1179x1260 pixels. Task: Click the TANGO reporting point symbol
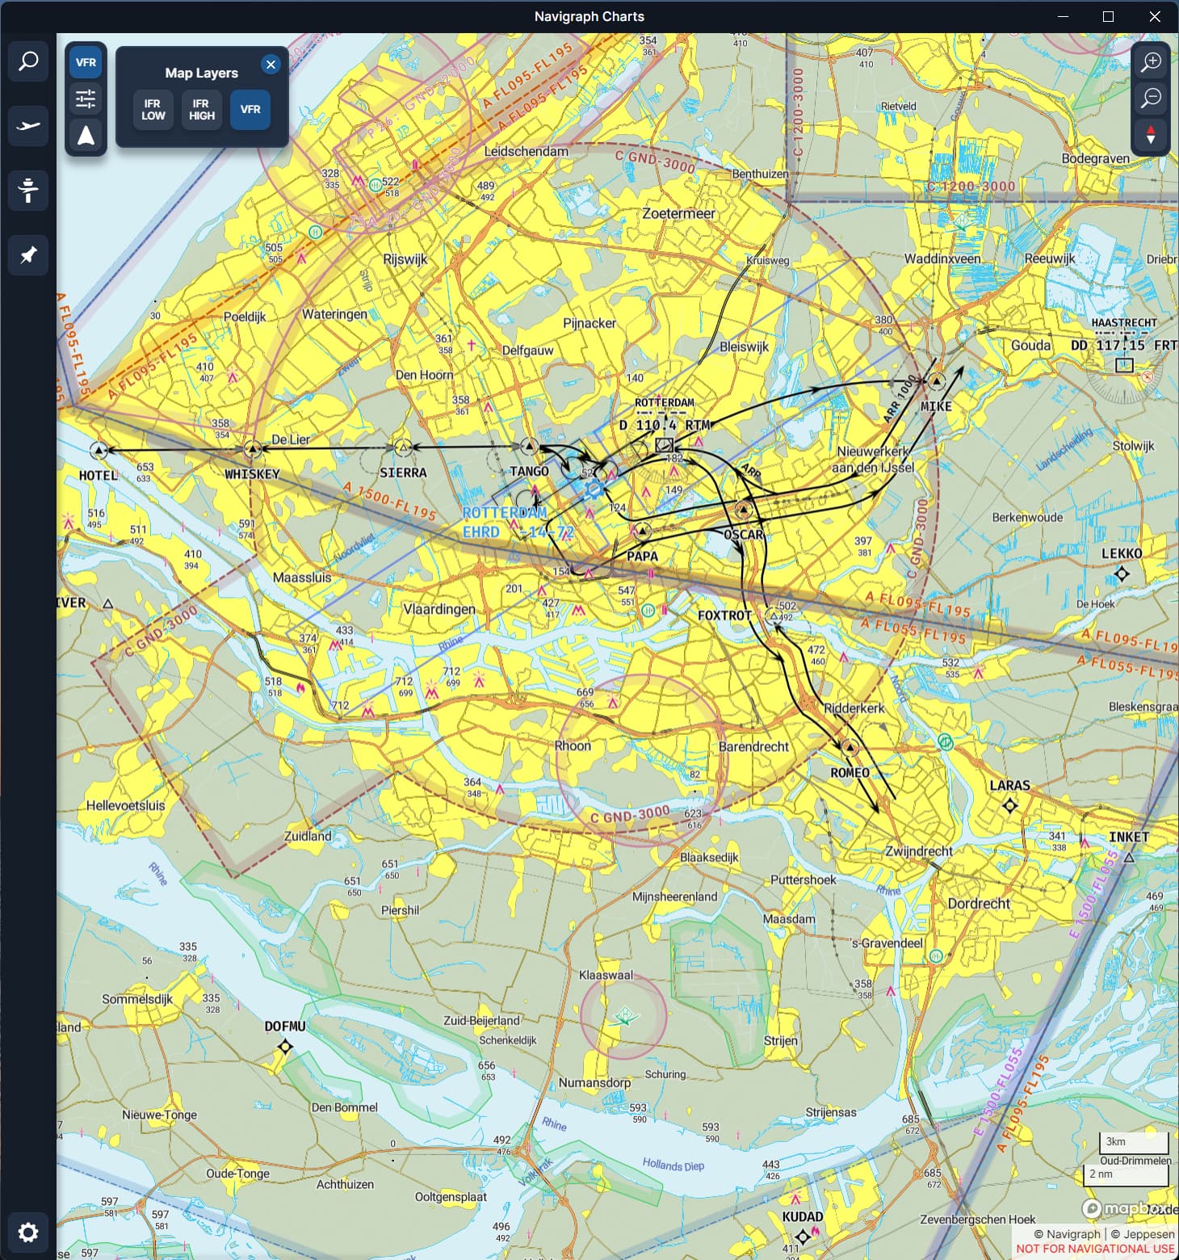pyautogui.click(x=529, y=446)
